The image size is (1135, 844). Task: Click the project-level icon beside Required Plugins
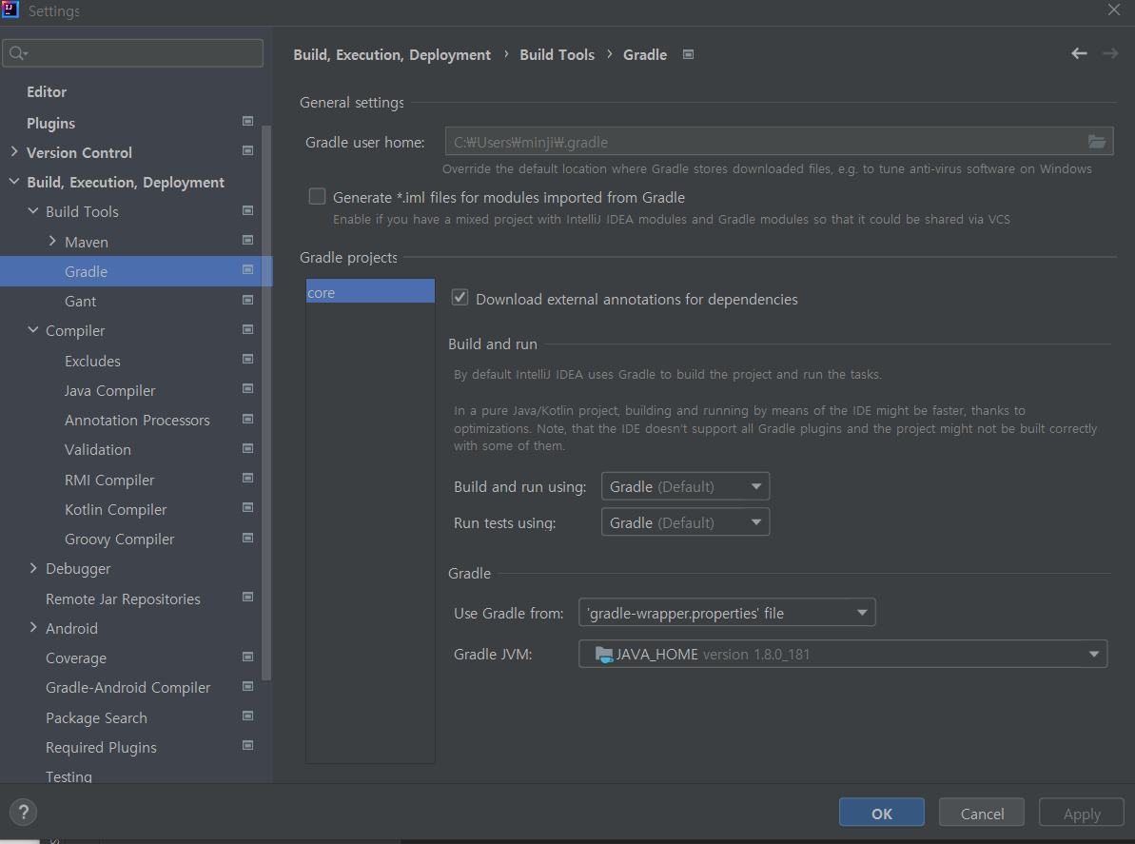[247, 746]
